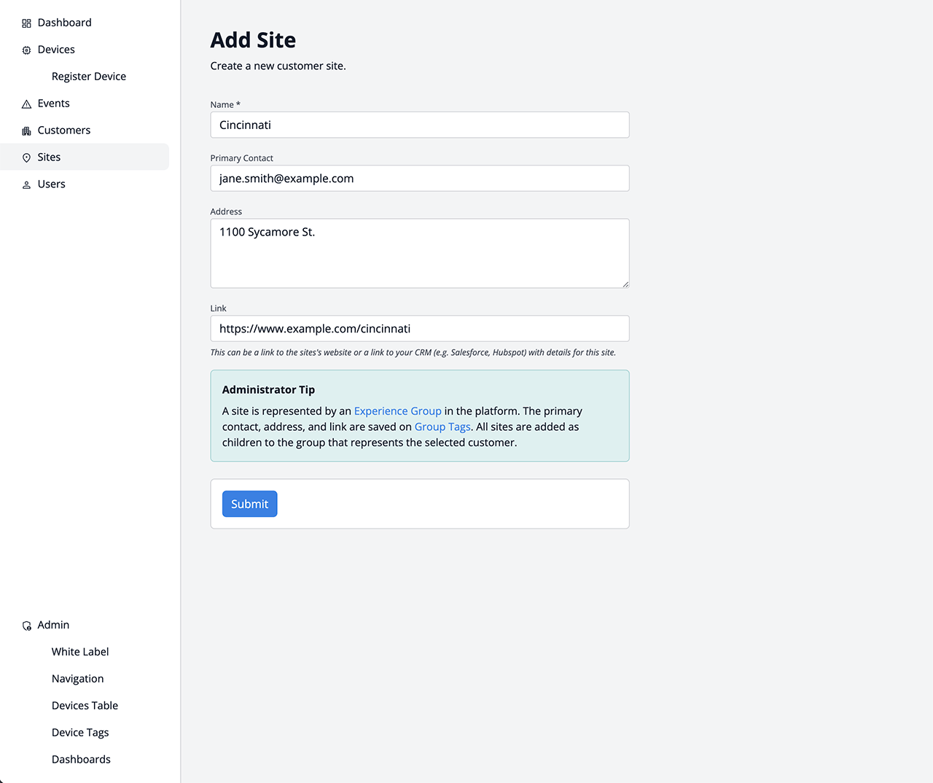Screen dimensions: 933x783
Task: Open Dashboards under Admin
Action: click(81, 760)
